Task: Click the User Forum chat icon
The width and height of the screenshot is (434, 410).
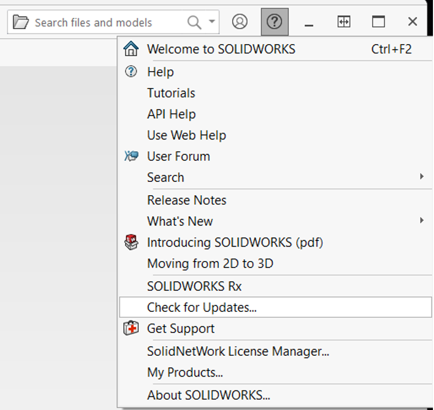Action: [x=131, y=156]
